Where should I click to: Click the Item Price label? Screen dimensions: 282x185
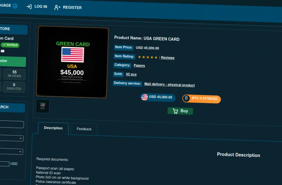(x=124, y=47)
